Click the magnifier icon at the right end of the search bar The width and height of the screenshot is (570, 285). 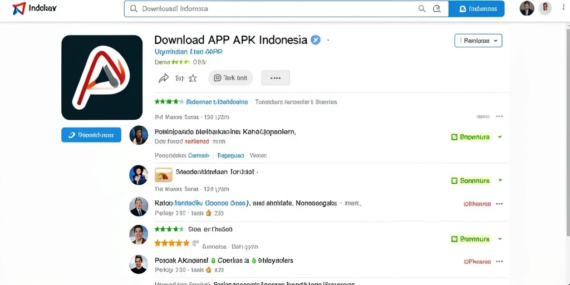pos(422,9)
